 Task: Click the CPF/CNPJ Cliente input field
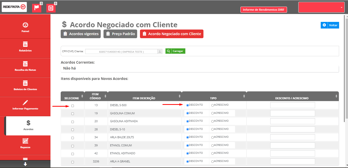click(x=121, y=51)
